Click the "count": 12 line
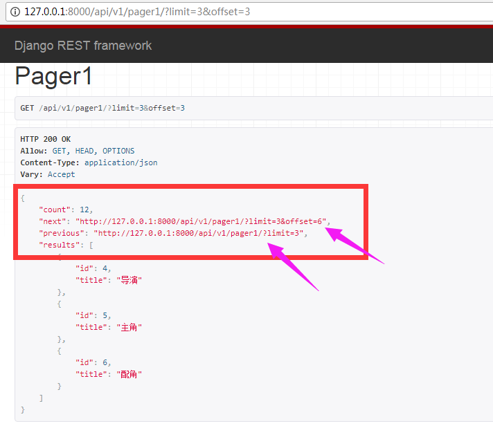 point(65,210)
